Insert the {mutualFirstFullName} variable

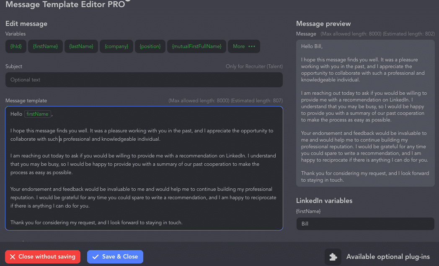196,46
